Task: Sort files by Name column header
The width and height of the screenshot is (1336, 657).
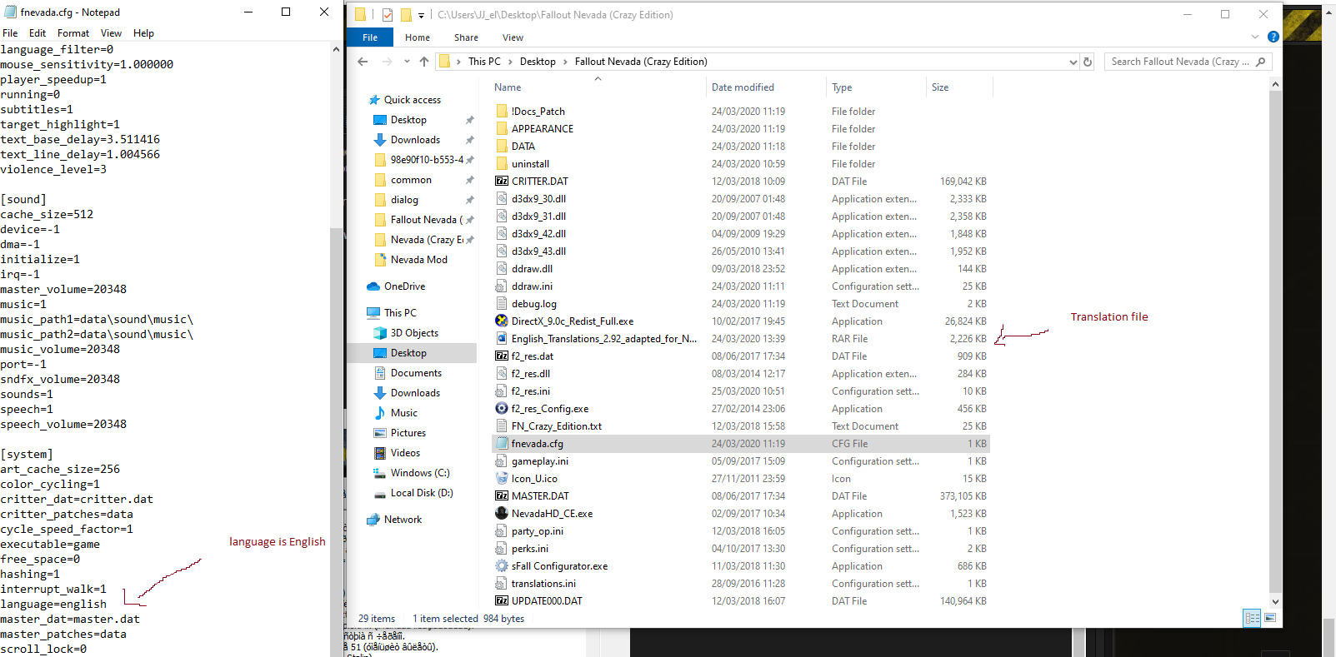Action: tap(508, 87)
